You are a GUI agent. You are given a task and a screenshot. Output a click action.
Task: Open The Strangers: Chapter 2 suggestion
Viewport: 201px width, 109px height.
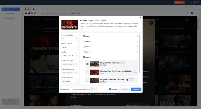(175, 28)
